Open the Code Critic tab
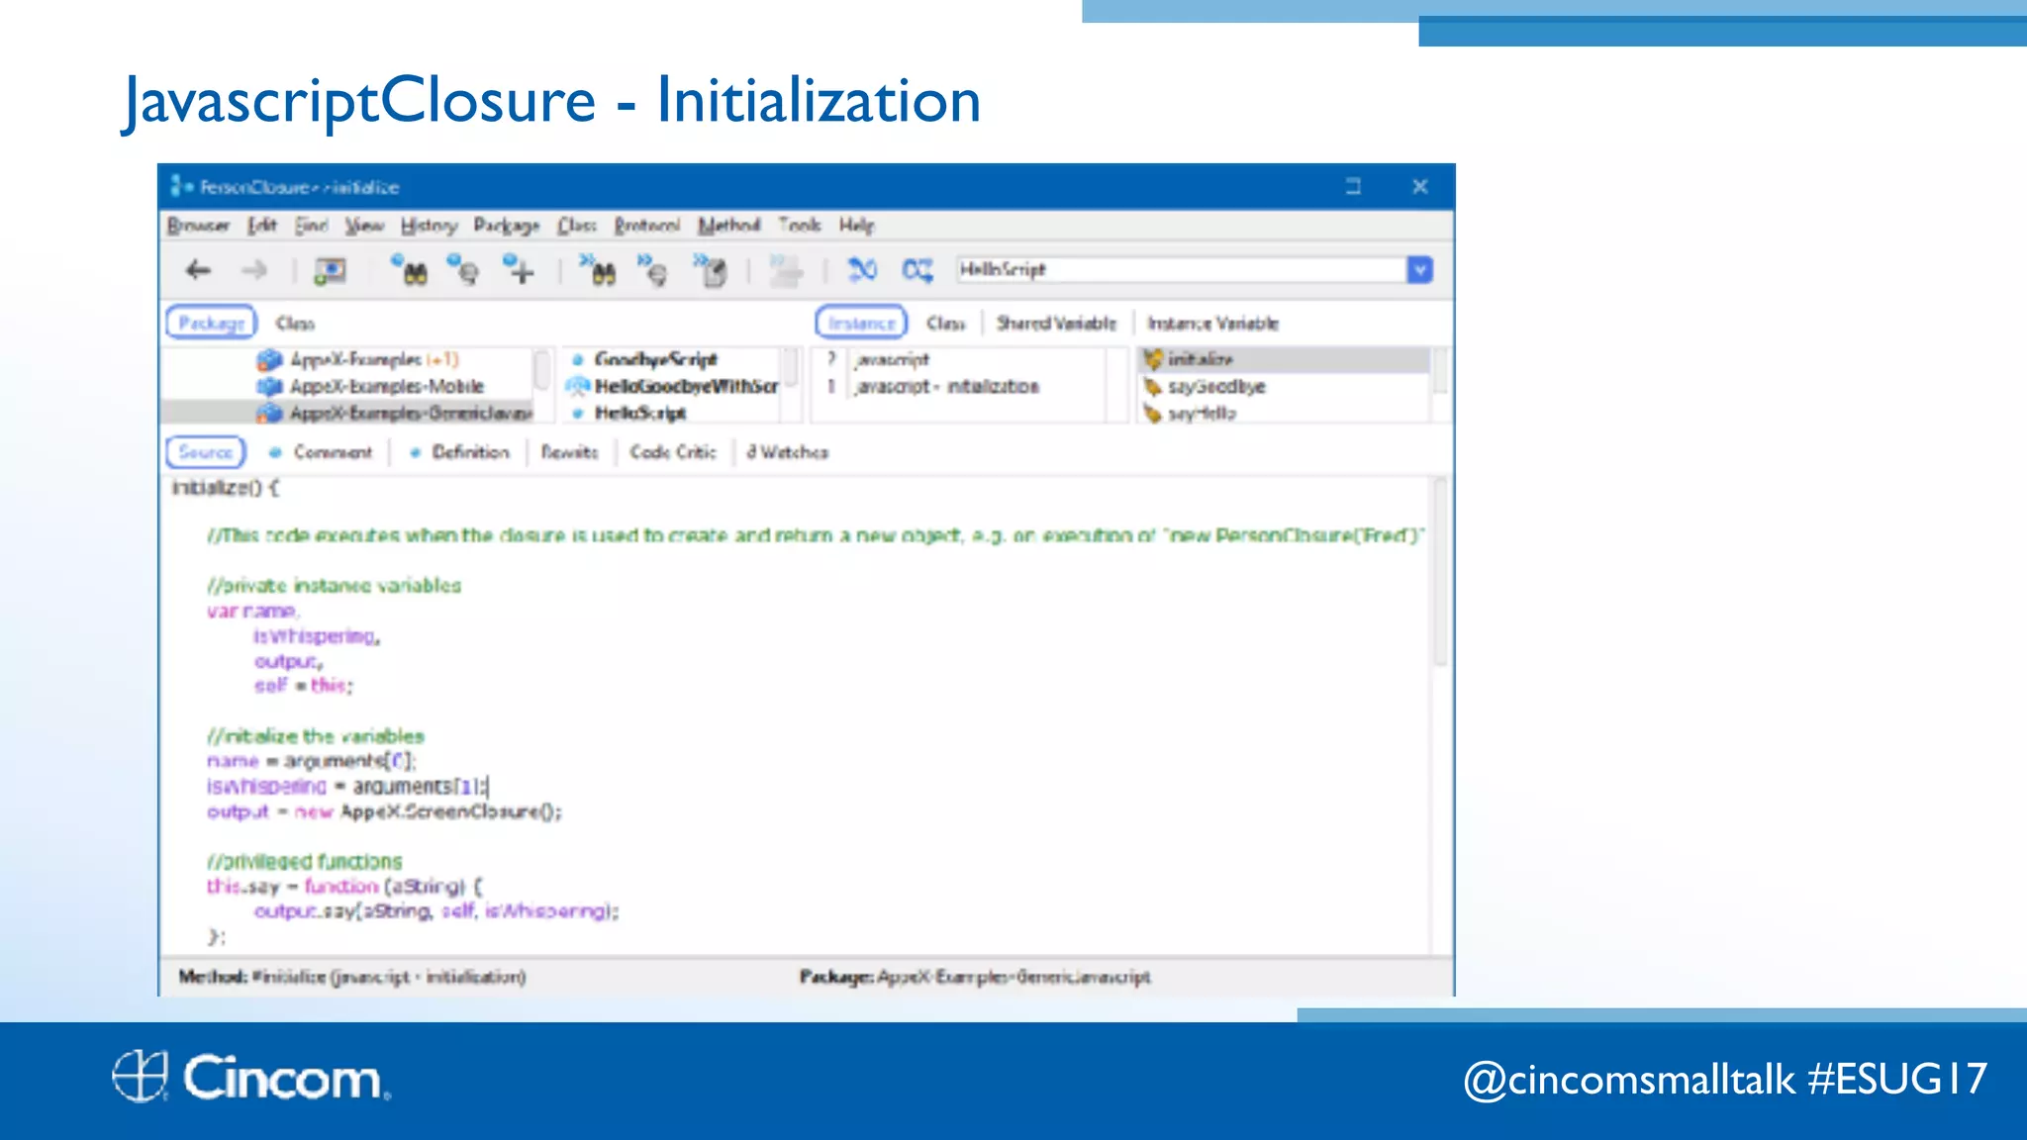This screenshot has height=1140, width=2027. pyautogui.click(x=673, y=452)
